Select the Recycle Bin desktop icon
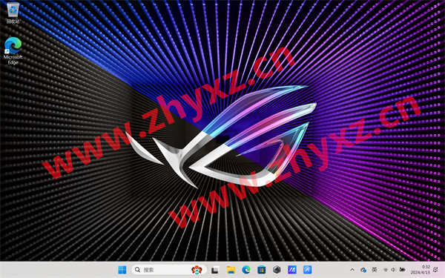Image resolution: width=445 pixels, height=278 pixels. click(13, 13)
